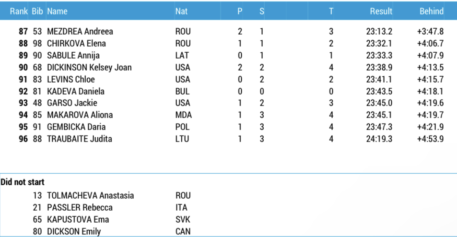Click the Nat column header
Image resolution: width=457 pixels, height=237 pixels.
pos(181,11)
